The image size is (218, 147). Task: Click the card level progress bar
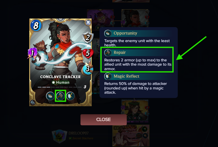click(x=60, y=87)
